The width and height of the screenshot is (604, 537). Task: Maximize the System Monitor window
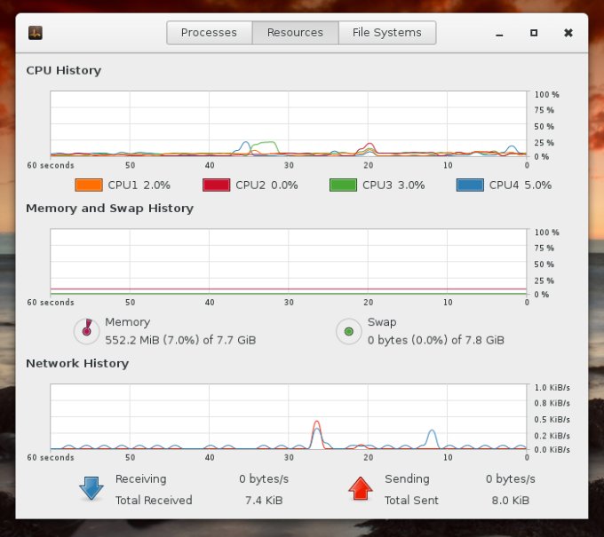(534, 33)
